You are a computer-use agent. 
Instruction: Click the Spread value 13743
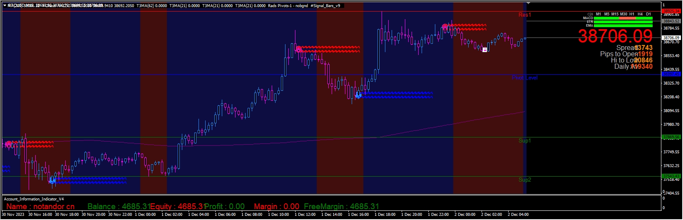[x=644, y=48]
